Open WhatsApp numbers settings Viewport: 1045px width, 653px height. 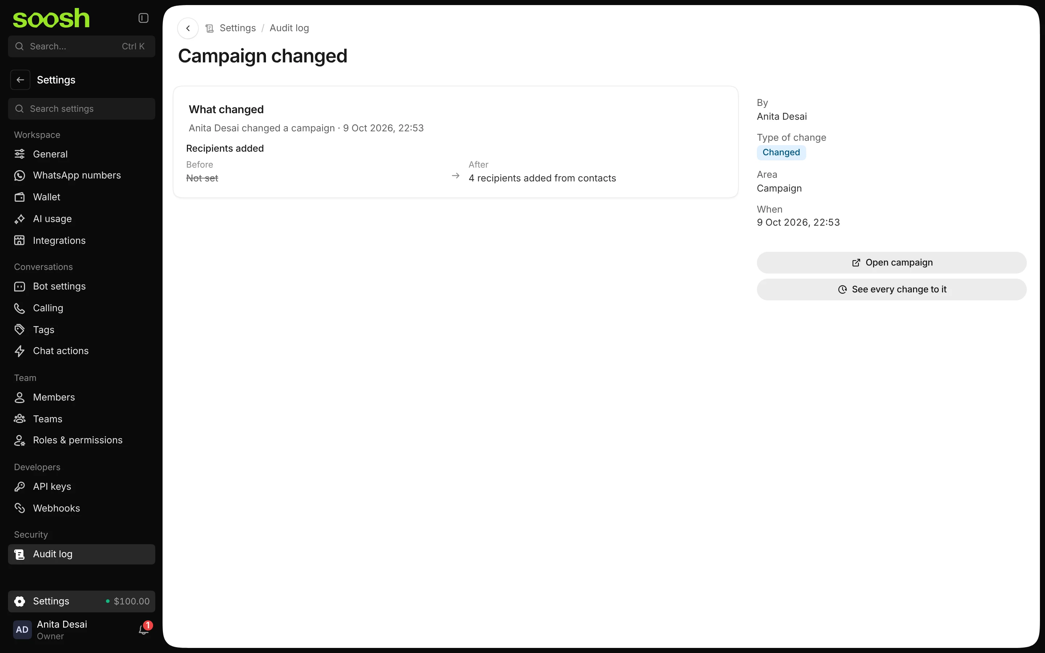click(82, 175)
